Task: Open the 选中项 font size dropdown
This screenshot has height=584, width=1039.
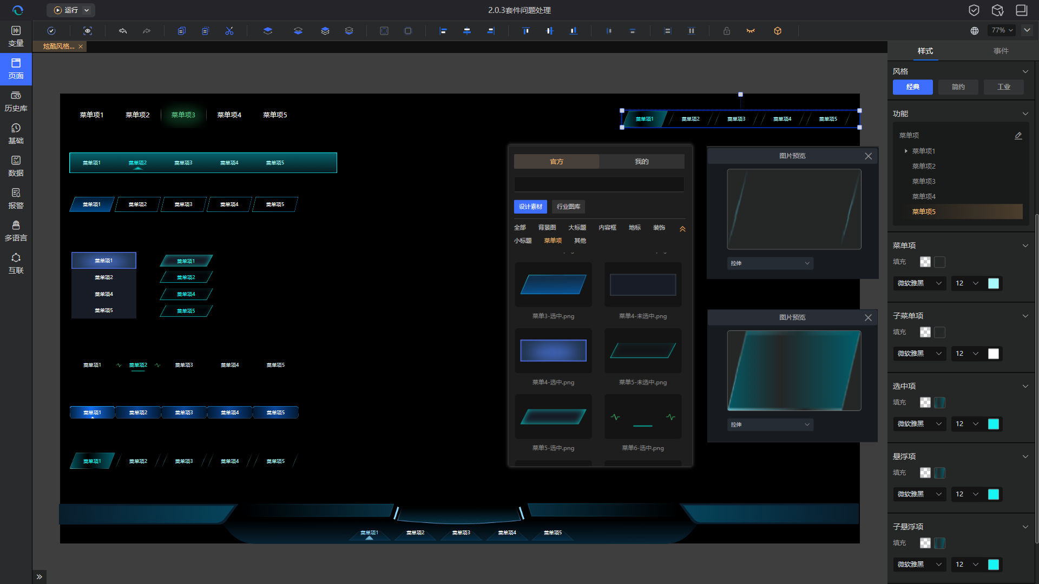Action: pyautogui.click(x=966, y=424)
